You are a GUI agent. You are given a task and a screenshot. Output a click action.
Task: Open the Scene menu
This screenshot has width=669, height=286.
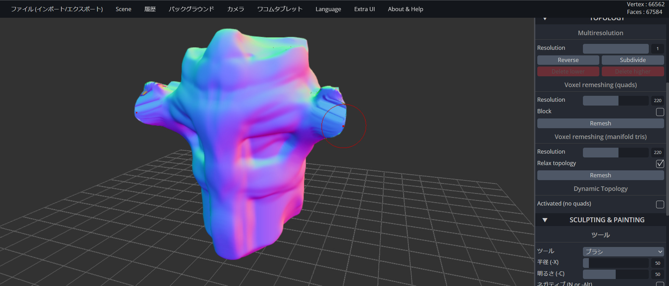(123, 9)
